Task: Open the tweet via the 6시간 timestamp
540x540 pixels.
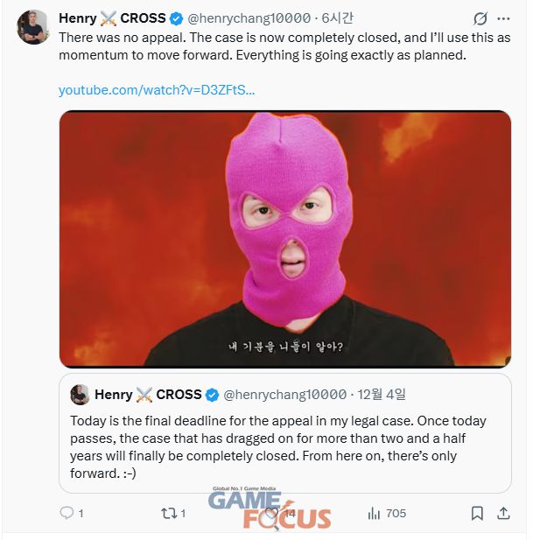Action: tap(337, 18)
